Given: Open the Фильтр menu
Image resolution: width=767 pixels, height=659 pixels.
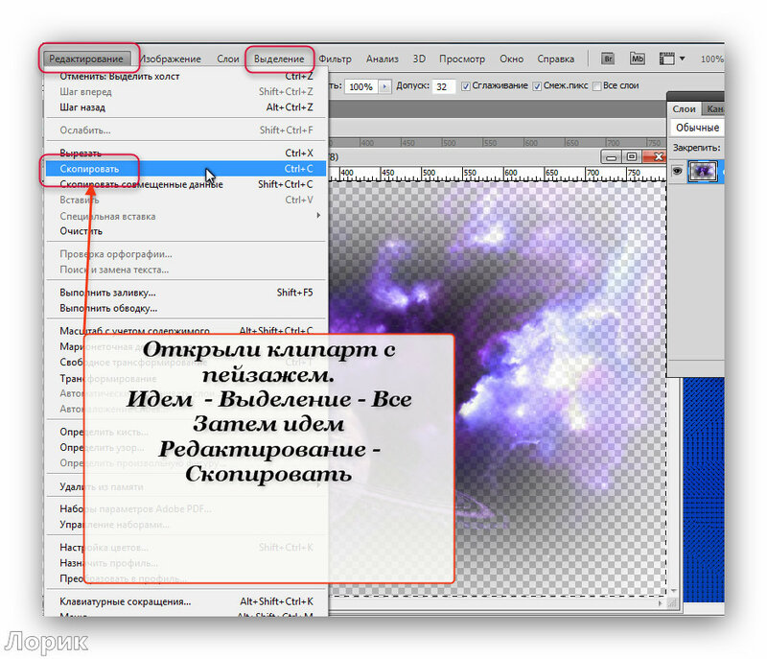Looking at the screenshot, I should [335, 59].
